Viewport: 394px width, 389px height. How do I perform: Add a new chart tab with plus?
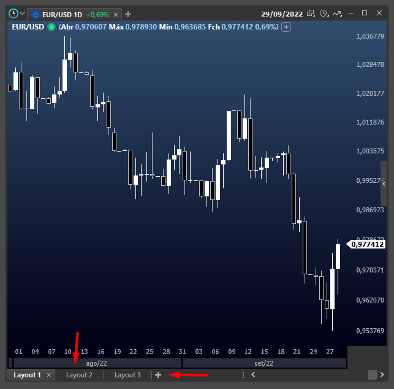(128, 13)
